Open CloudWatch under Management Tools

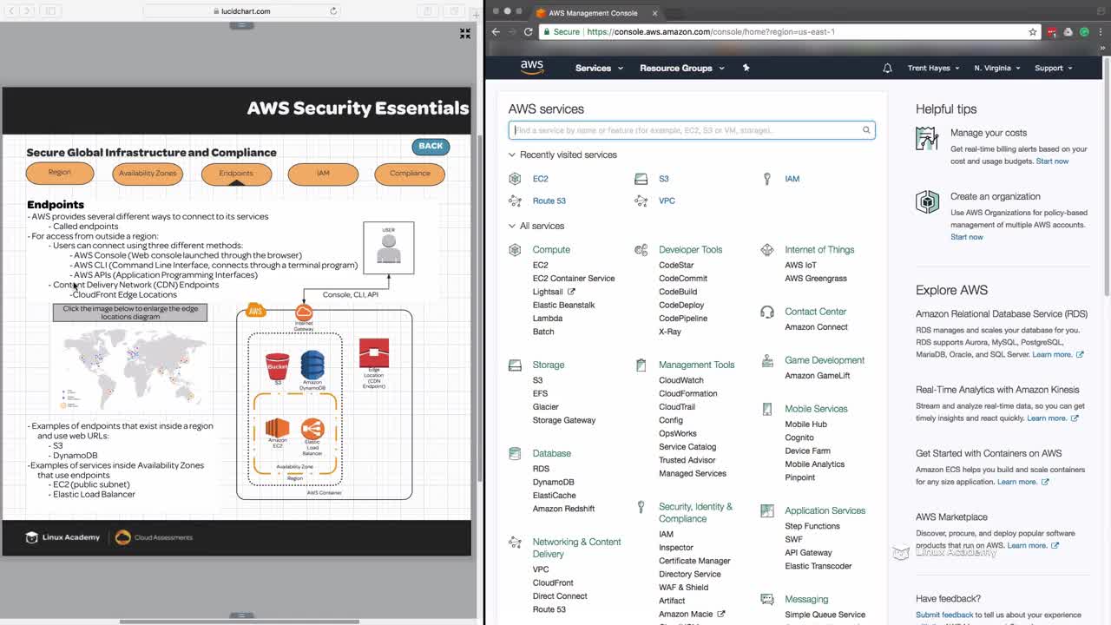[x=681, y=380]
